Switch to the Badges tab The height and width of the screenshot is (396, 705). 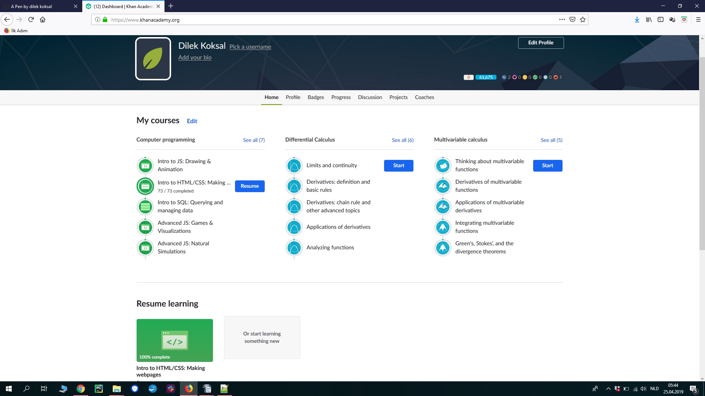pos(316,98)
